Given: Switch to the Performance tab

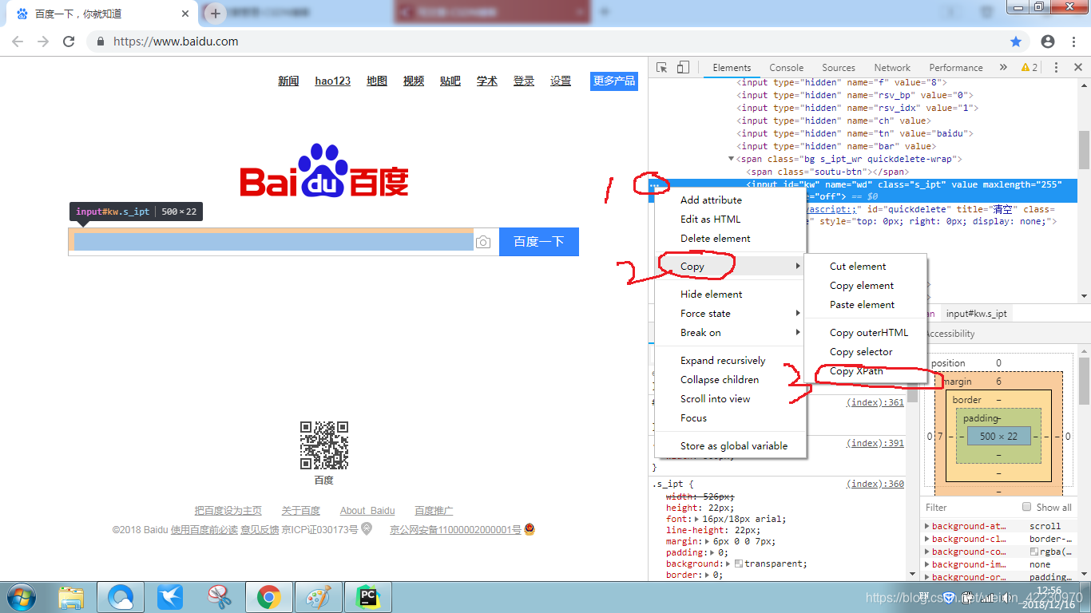Looking at the screenshot, I should pyautogui.click(x=956, y=68).
